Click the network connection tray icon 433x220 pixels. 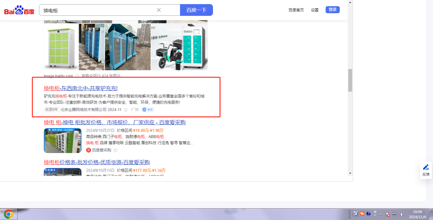[395, 214]
